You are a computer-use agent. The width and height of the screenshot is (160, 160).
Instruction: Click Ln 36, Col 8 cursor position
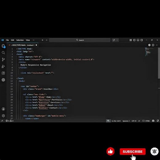[x=116, y=121]
